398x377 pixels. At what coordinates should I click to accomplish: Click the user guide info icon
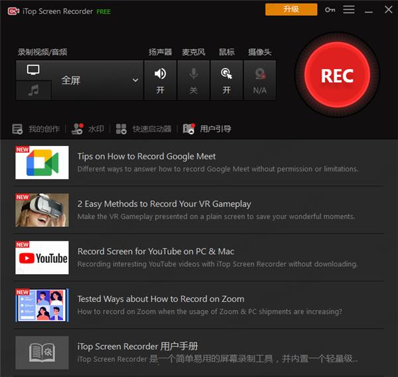(189, 129)
